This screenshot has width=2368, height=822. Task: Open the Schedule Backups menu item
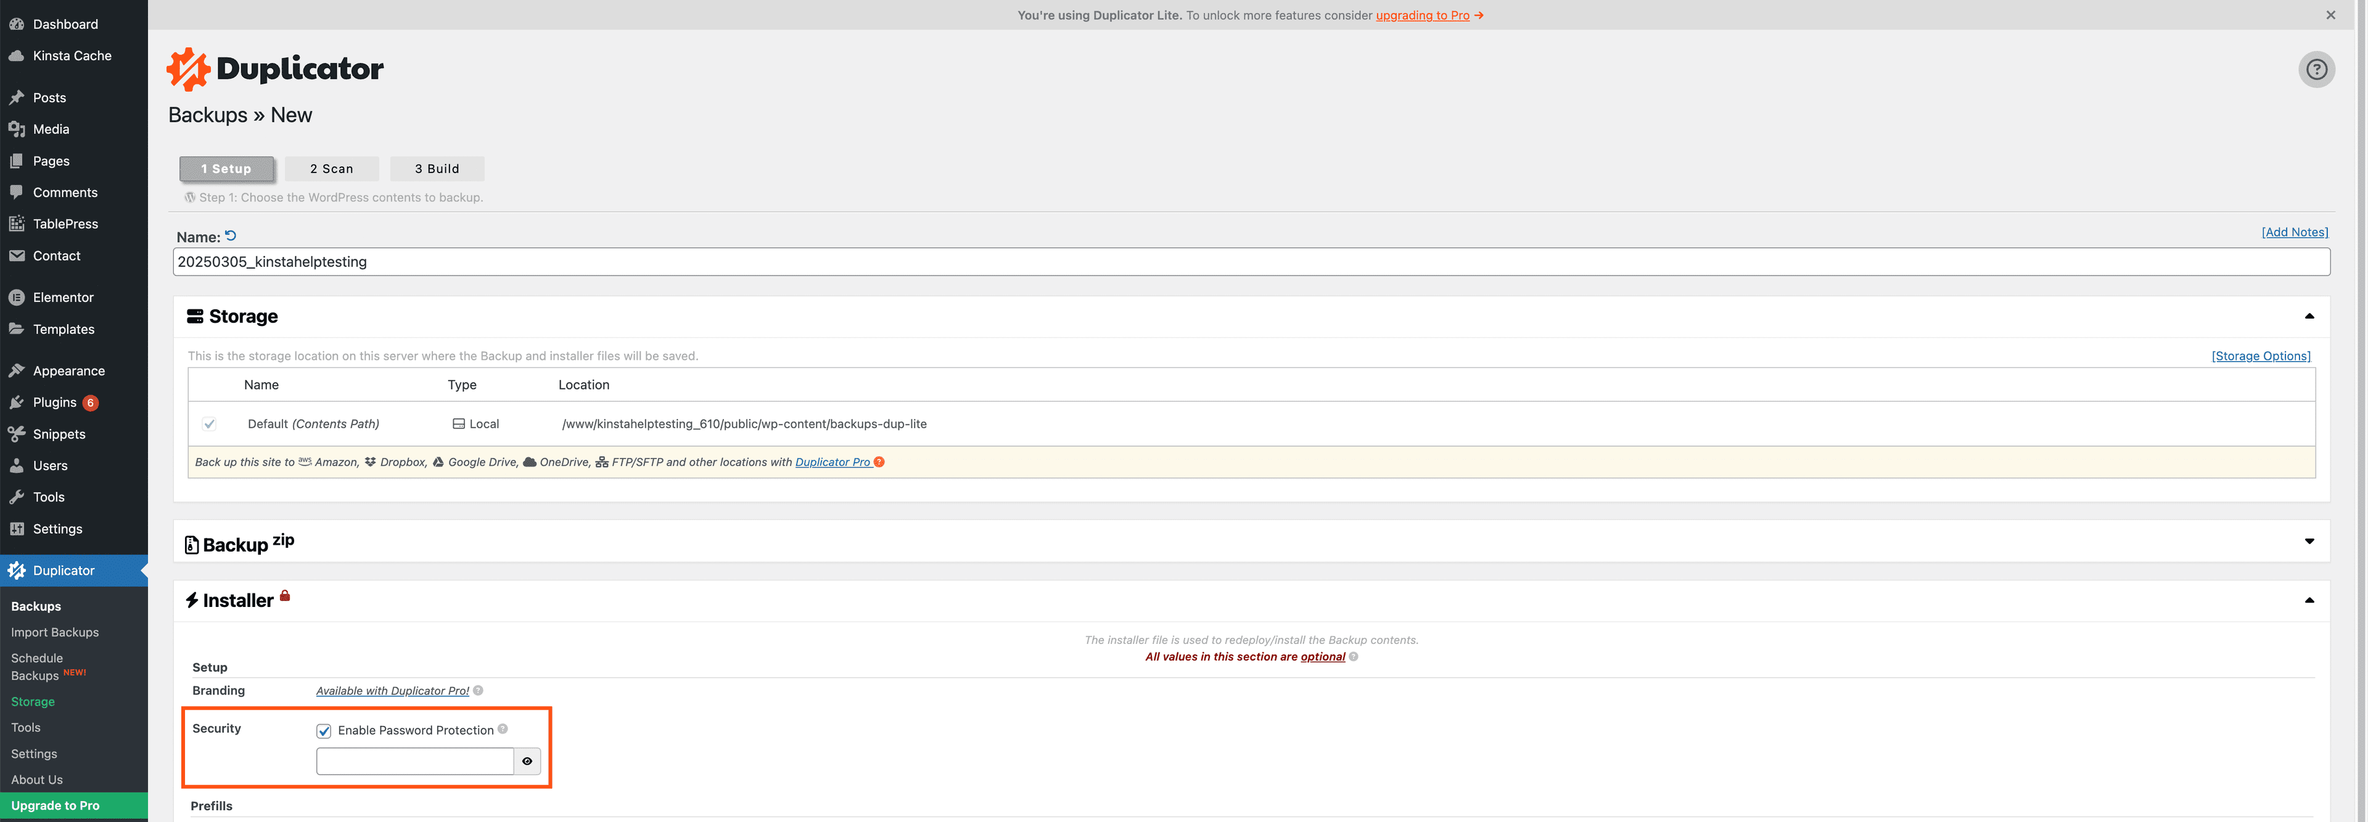(x=37, y=666)
